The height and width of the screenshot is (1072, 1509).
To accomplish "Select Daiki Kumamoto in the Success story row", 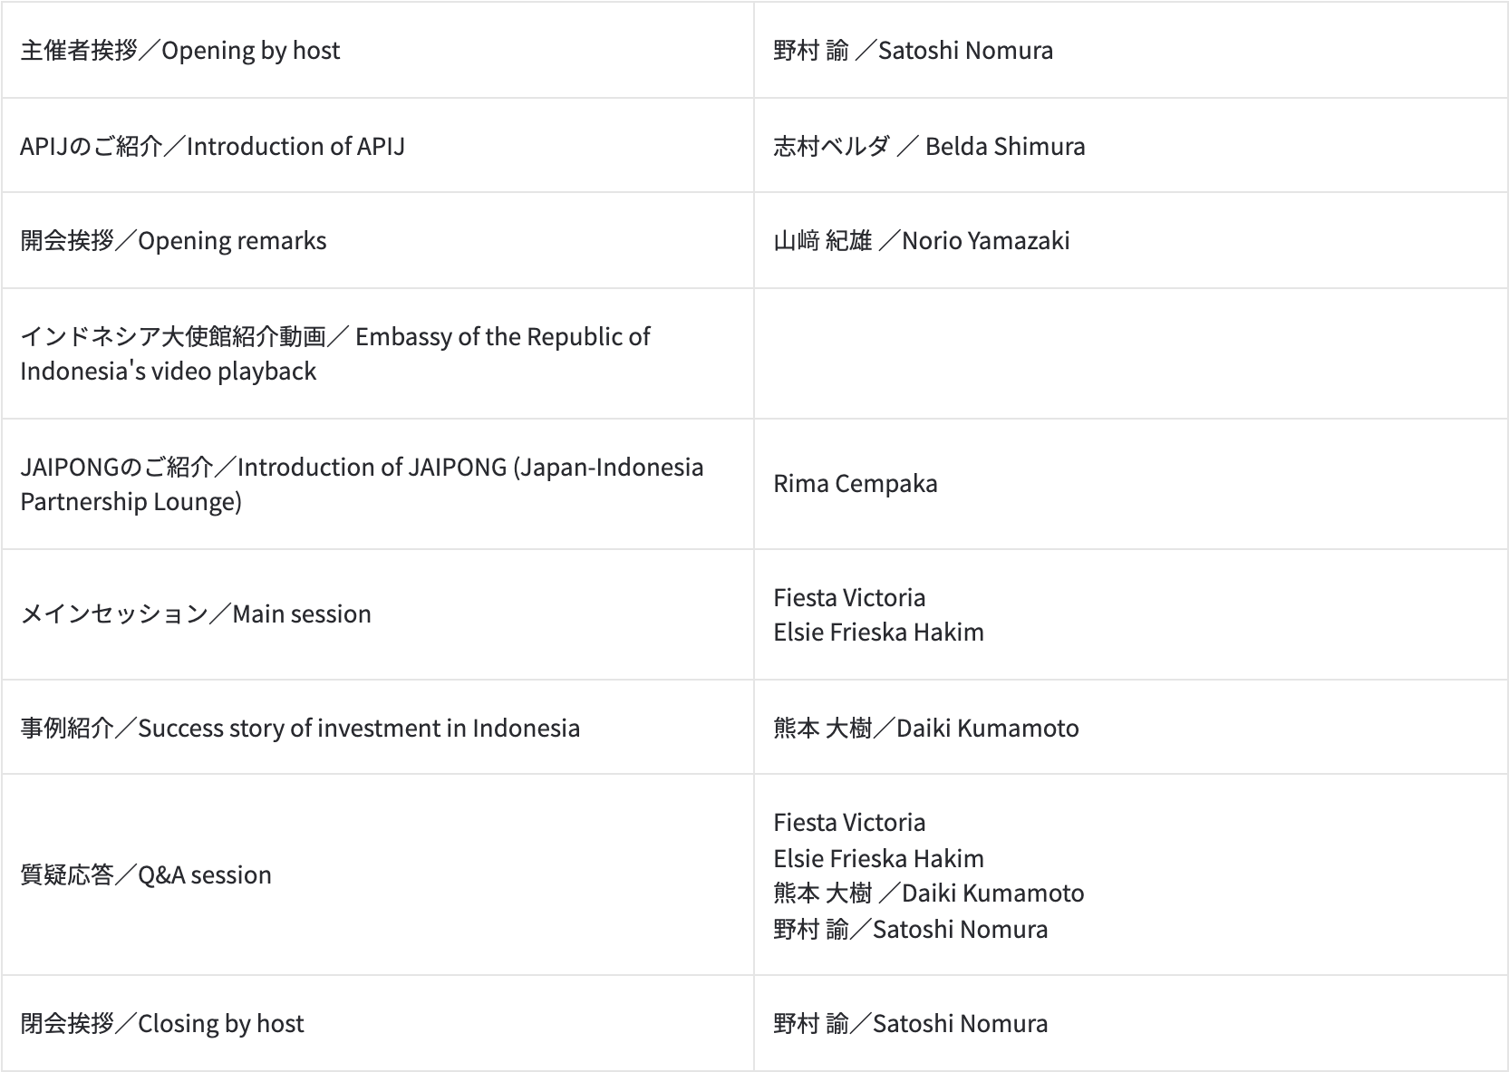I will (x=925, y=729).
